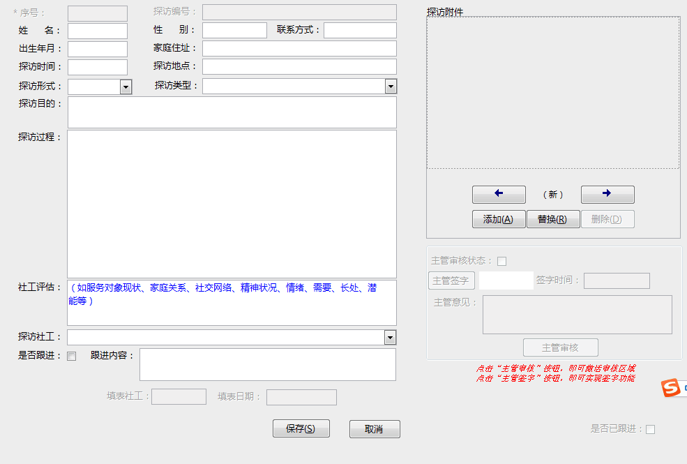
Task: Focus the 探访地点 input field
Action: [x=299, y=66]
